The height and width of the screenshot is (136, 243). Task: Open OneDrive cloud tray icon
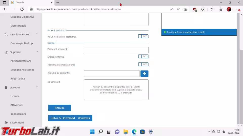213,131
